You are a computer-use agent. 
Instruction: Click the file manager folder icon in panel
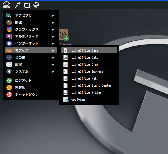coord(27,5)
